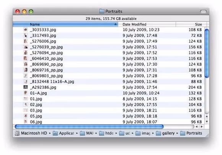Click the 29 items status bar text
The height and width of the screenshot is (155, 222).
[111, 18]
